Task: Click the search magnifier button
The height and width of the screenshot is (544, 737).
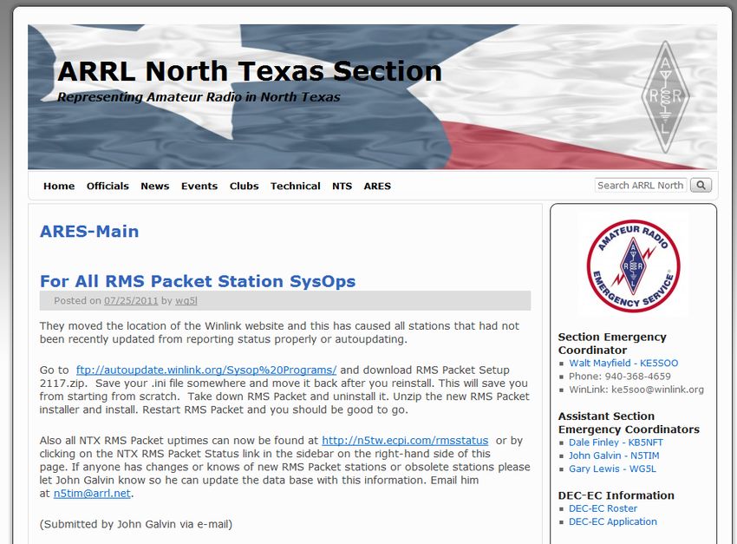Action: pyautogui.click(x=701, y=186)
